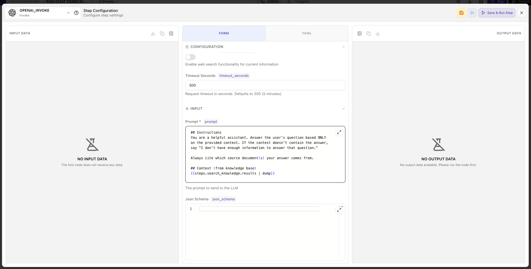Click the OpenAI logo icon

12,13
